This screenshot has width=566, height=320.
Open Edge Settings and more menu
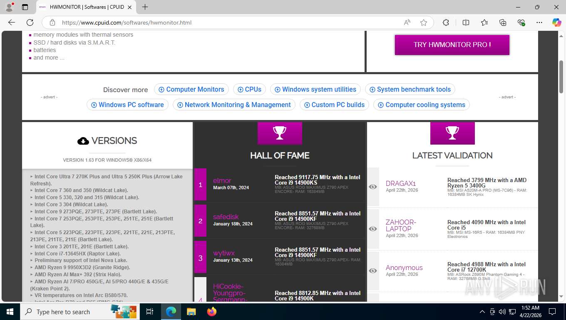539,22
